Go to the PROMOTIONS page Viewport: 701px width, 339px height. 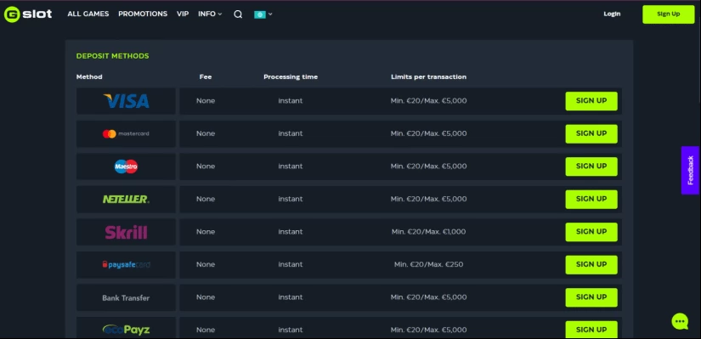[143, 14]
